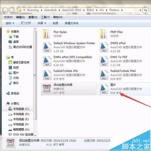Click sidebar scrollbar up arrow
Image resolution: width=151 pixels, height=151 pixels.
(35, 29)
